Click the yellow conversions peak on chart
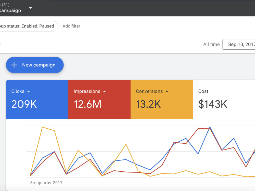Screen dimensions: 255x191 click(x=42, y=127)
